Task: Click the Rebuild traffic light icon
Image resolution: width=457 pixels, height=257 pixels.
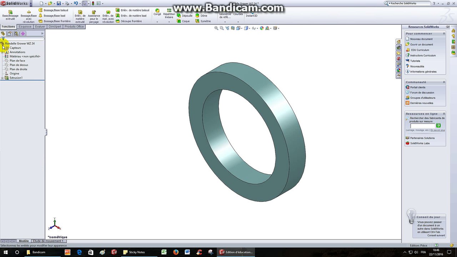Action: point(93,3)
